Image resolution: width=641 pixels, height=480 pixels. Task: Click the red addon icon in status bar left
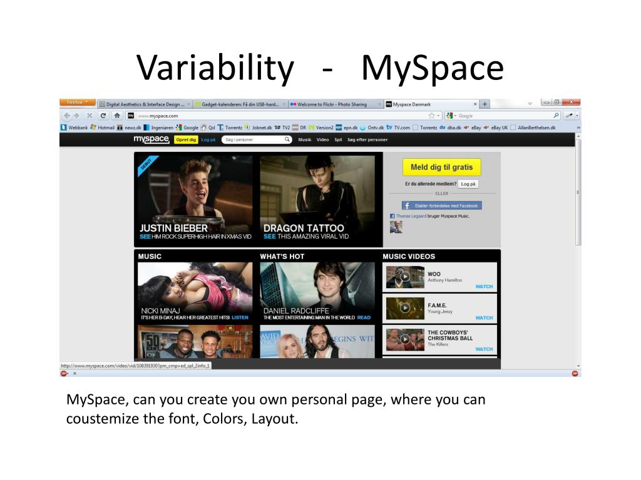tap(64, 374)
